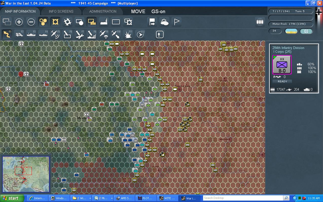323x202 pixels.
Task: Click the factory icon in toolbar
Action: [x=104, y=22]
